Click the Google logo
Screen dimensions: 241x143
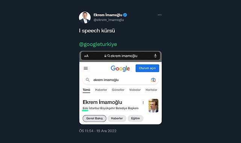coord(120,68)
